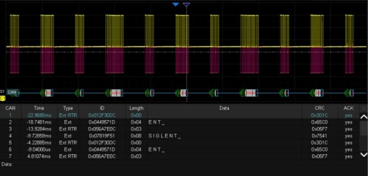Screen dimensions: 368x176
Task: Click the Length column header
Action: 136,108
